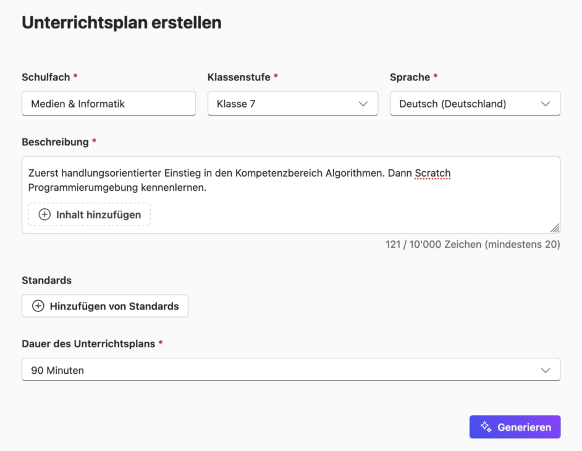The width and height of the screenshot is (582, 451).
Task: Click the plus circle icon beside Hinzufügen von Standards
Action: coord(38,306)
